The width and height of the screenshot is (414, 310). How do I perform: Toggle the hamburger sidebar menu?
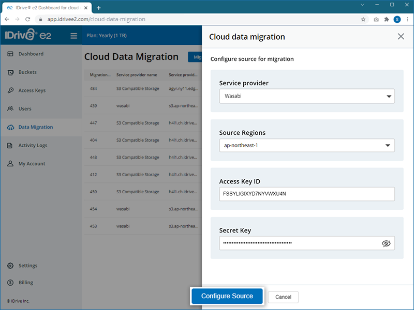click(73, 36)
